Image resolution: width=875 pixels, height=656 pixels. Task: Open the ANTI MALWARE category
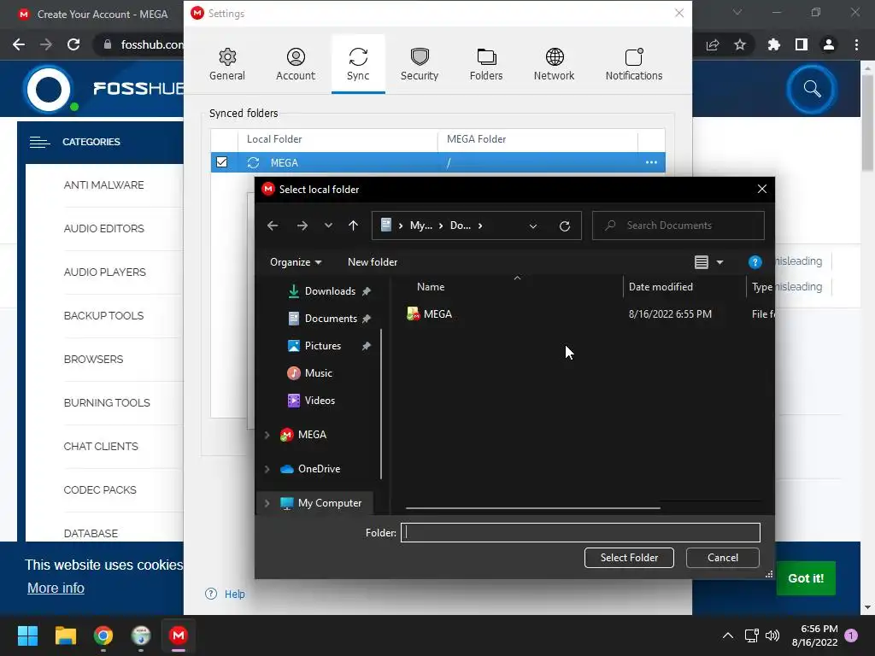pos(103,185)
